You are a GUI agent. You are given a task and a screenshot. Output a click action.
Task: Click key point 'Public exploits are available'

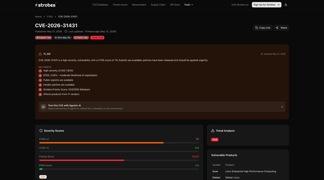coord(58,80)
